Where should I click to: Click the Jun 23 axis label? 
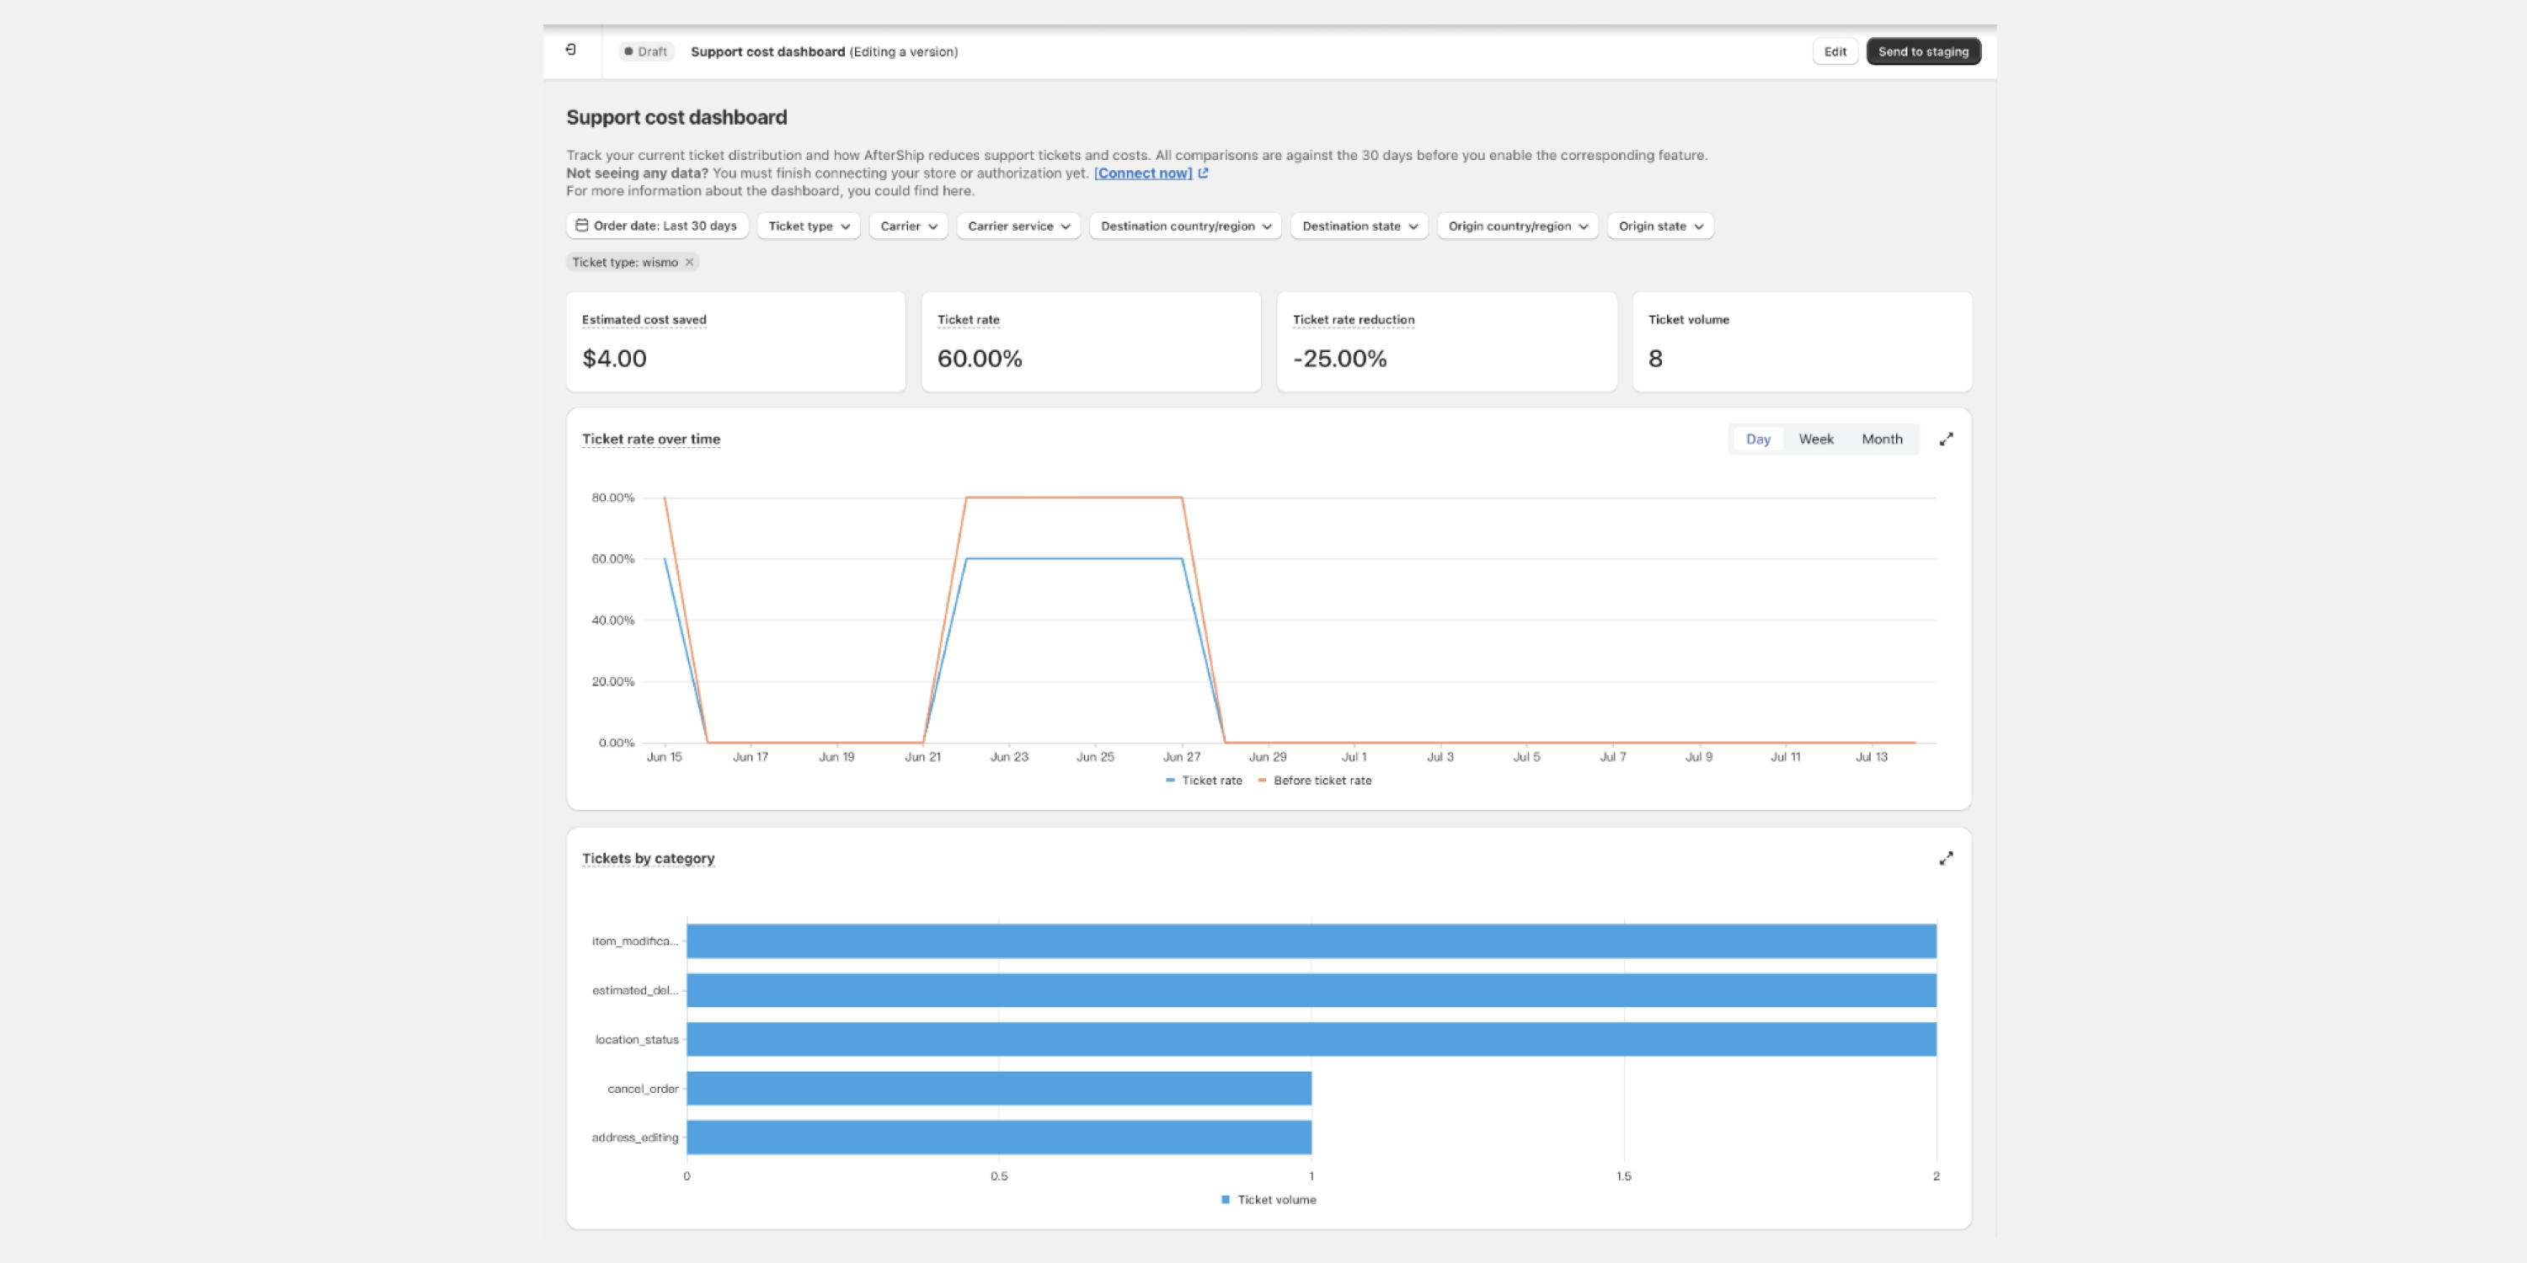point(1008,757)
